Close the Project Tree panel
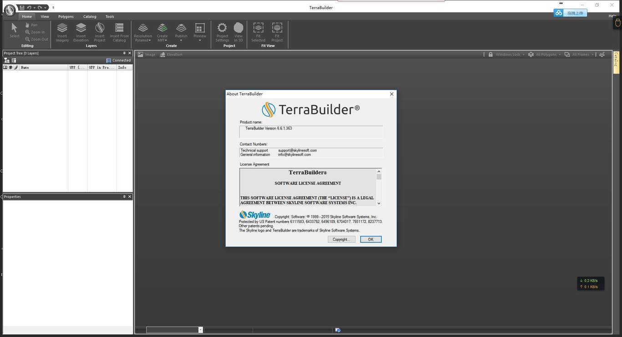622x337 pixels. (x=130, y=53)
